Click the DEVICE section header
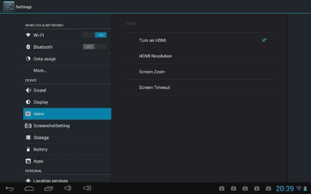311x194 pixels. [x=31, y=80]
